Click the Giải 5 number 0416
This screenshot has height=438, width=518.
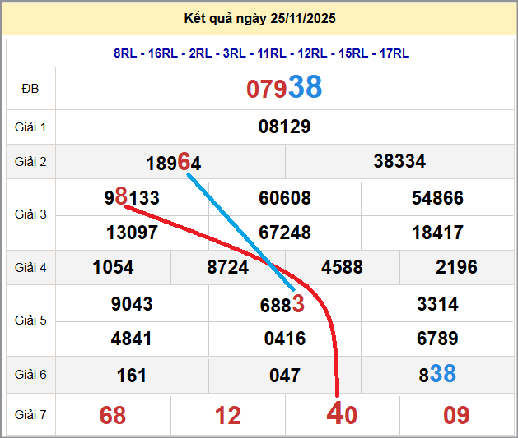coord(285,339)
